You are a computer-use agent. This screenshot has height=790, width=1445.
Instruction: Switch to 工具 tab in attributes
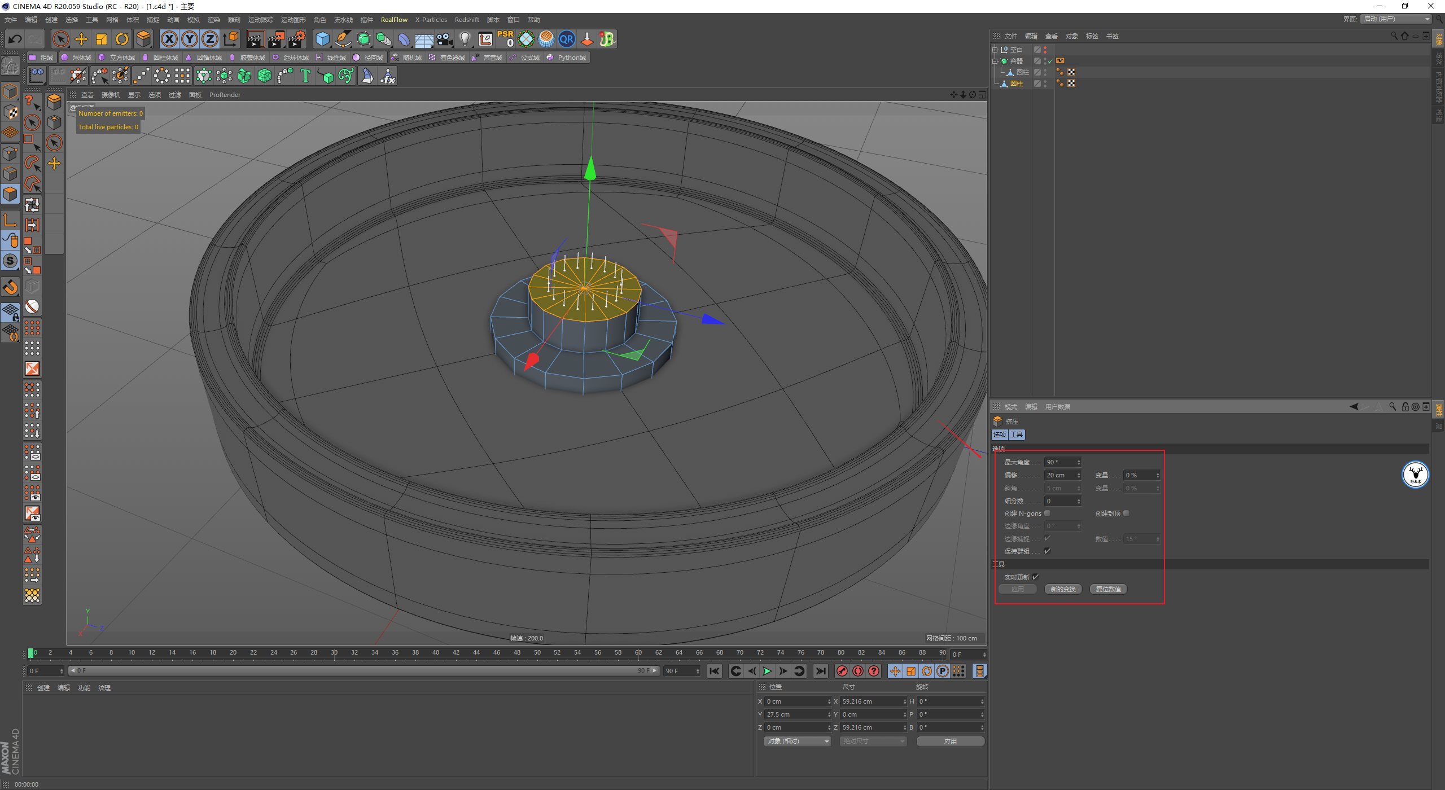click(1017, 434)
